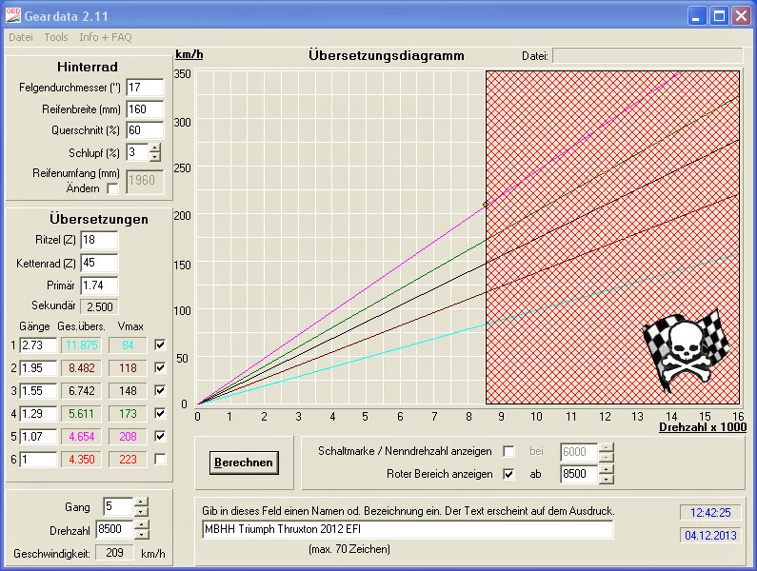This screenshot has height=571, width=757.
Task: Increase the Schlupf percentage with up arrow
Action: [x=154, y=148]
